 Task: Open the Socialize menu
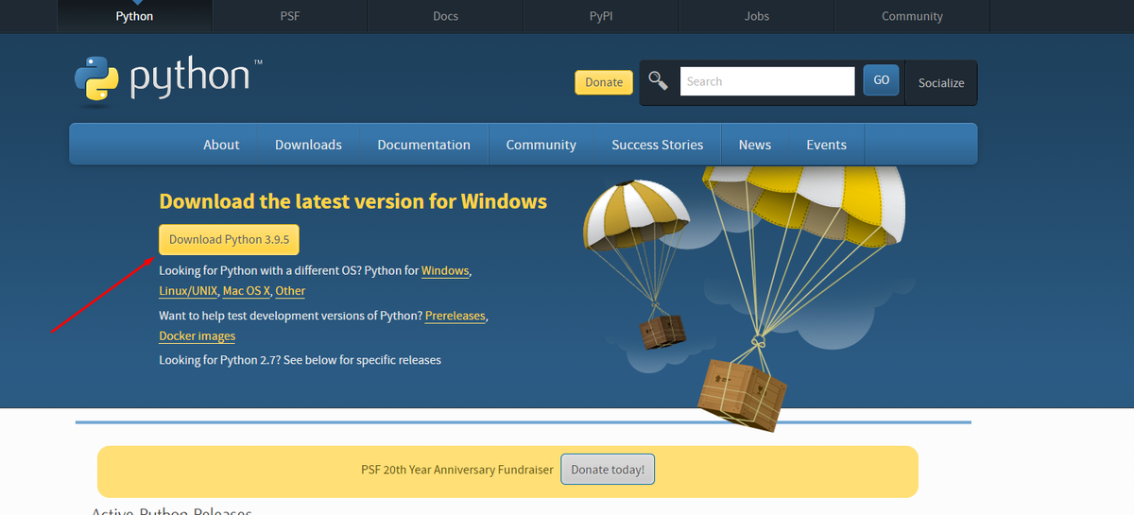[941, 83]
